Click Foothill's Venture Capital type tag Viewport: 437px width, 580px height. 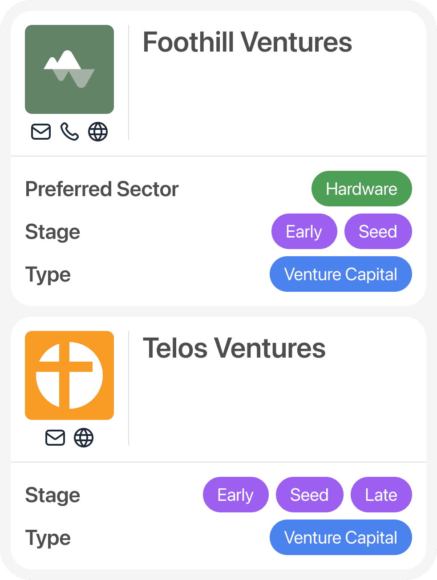click(x=340, y=274)
